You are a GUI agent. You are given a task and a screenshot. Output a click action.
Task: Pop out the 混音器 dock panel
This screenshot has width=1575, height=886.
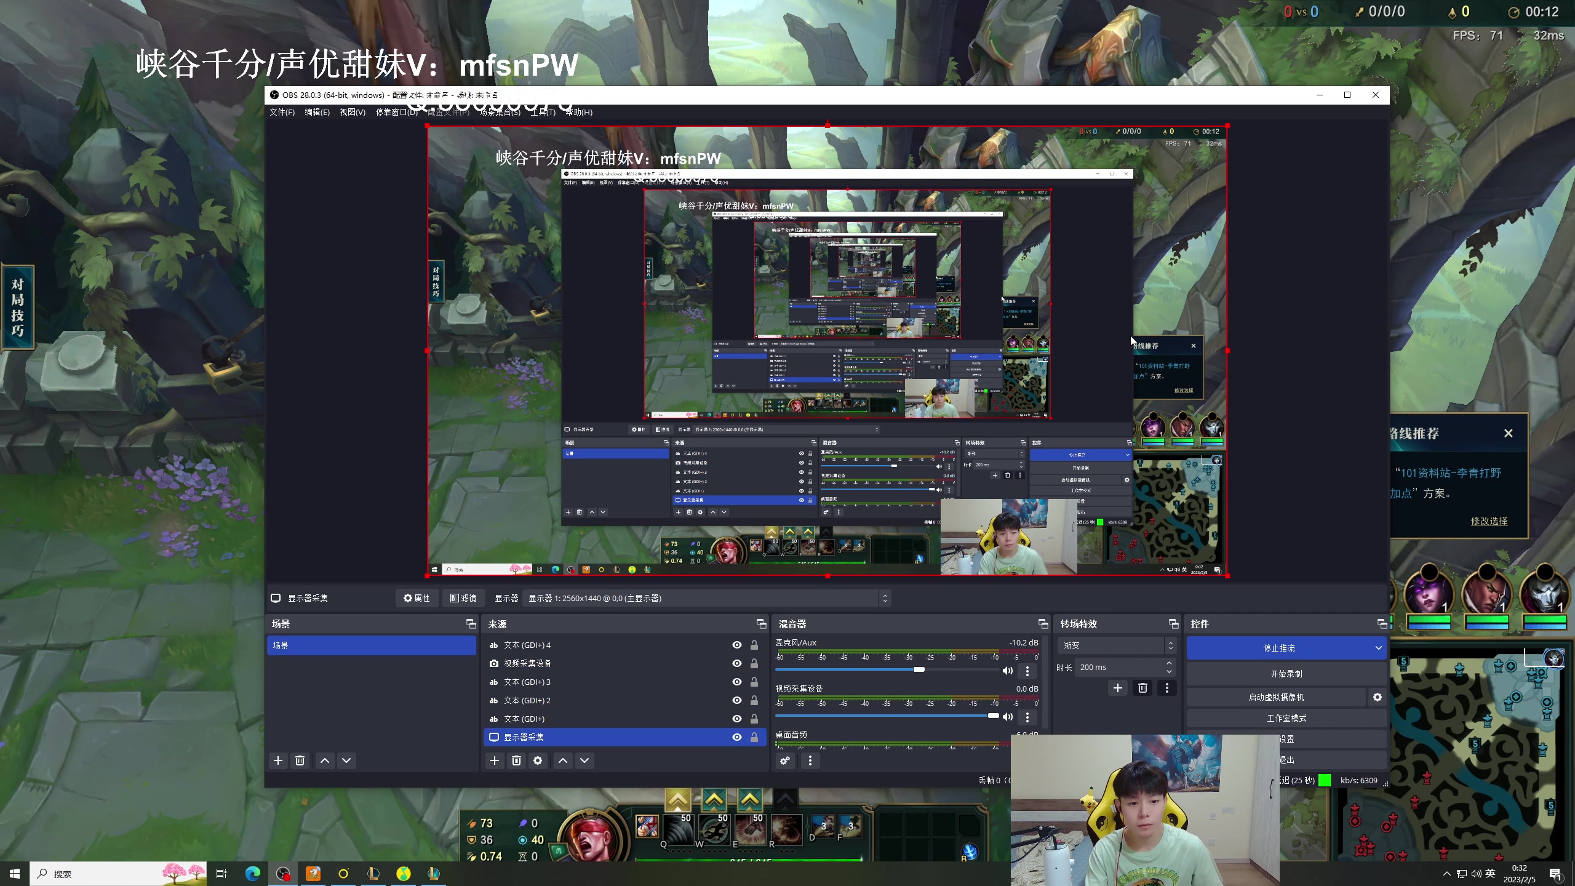(x=1043, y=624)
